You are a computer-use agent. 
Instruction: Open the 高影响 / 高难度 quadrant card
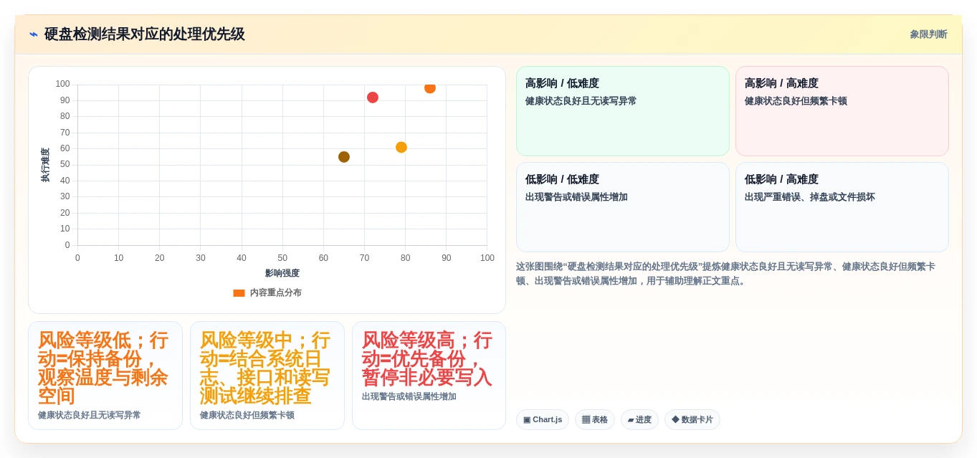coord(842,111)
